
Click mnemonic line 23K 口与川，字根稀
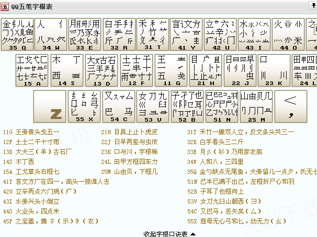(129, 152)
